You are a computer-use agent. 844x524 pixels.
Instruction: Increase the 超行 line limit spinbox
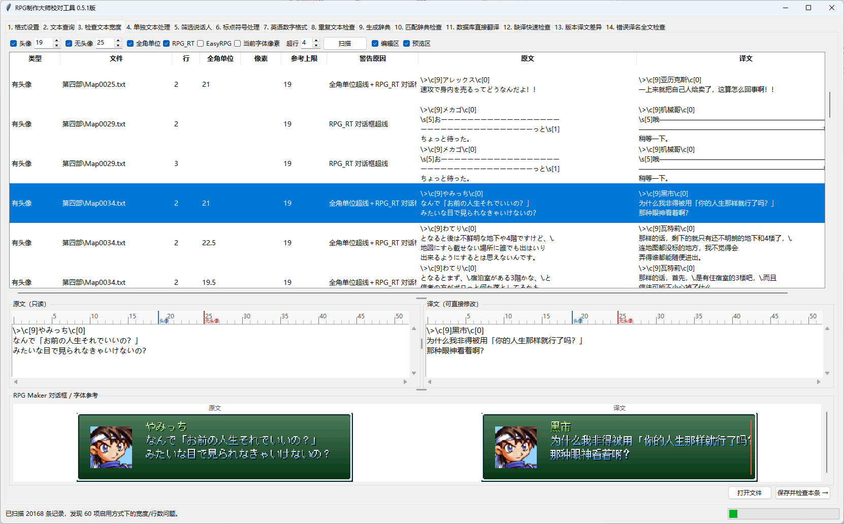pos(316,41)
